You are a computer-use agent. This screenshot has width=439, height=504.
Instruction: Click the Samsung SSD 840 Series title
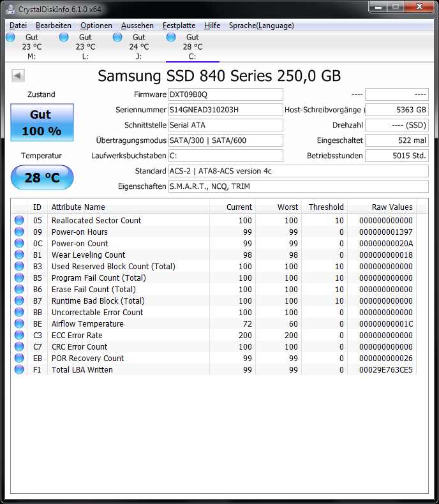[x=219, y=76]
